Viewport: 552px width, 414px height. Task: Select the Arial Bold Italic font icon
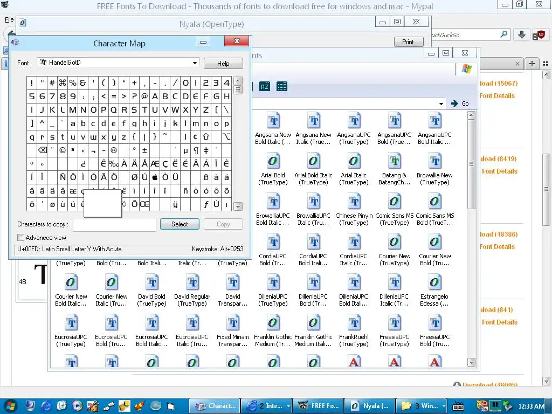(313, 169)
